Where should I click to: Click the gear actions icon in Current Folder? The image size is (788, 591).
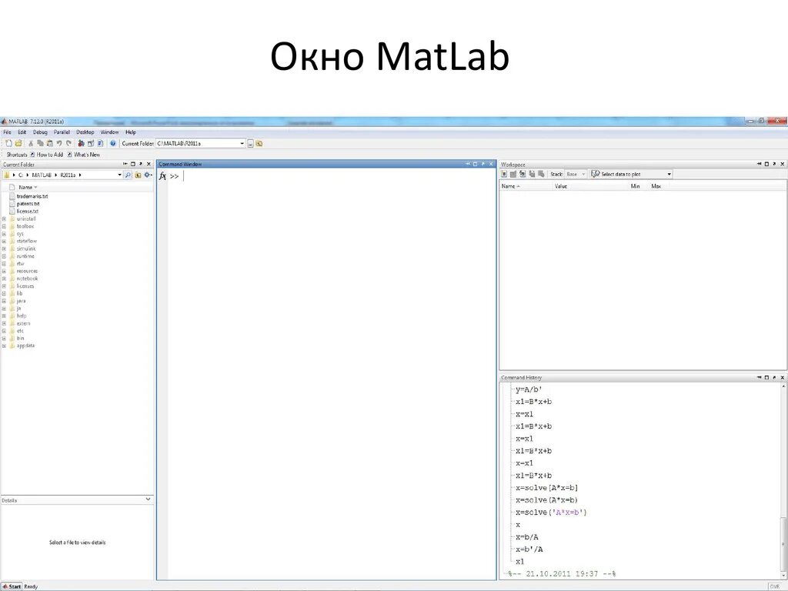(x=148, y=175)
